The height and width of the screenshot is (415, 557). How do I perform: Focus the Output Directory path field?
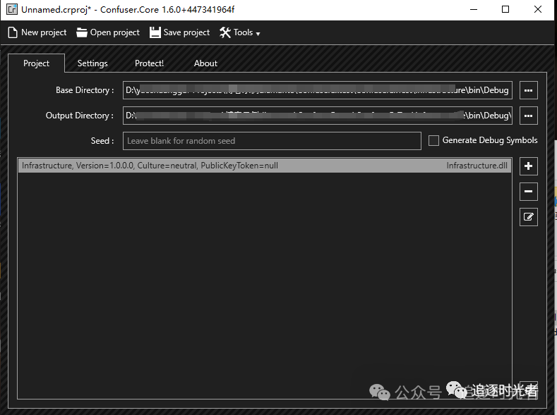coord(317,116)
